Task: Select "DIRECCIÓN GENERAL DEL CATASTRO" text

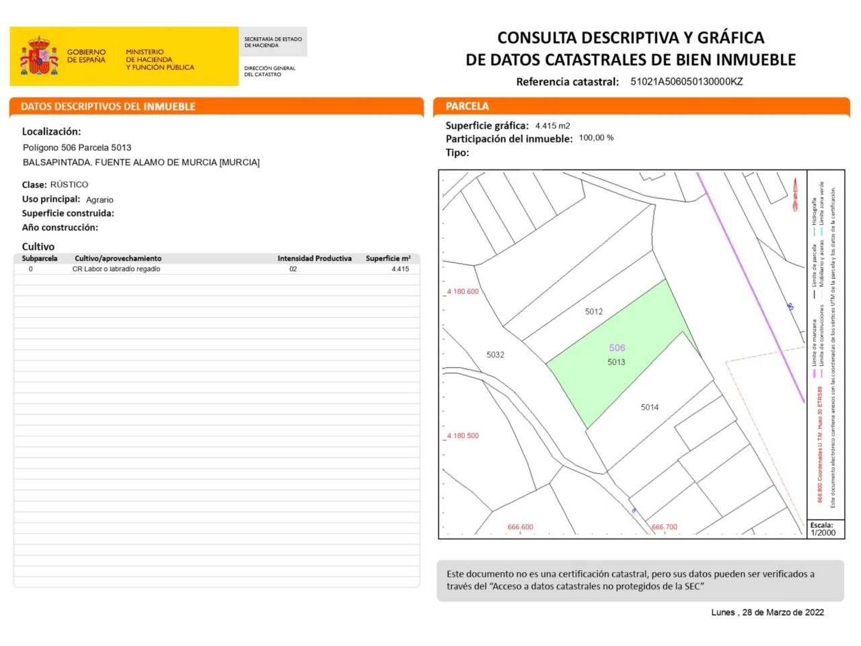Action: click(270, 71)
